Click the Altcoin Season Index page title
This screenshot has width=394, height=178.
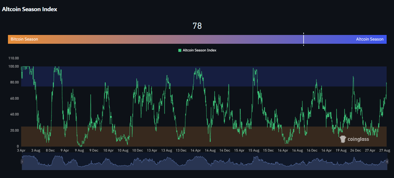click(29, 9)
